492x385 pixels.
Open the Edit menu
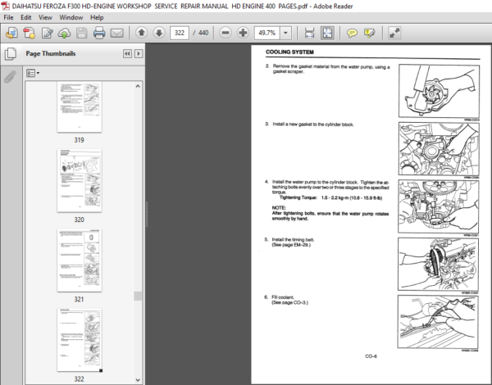[26, 17]
